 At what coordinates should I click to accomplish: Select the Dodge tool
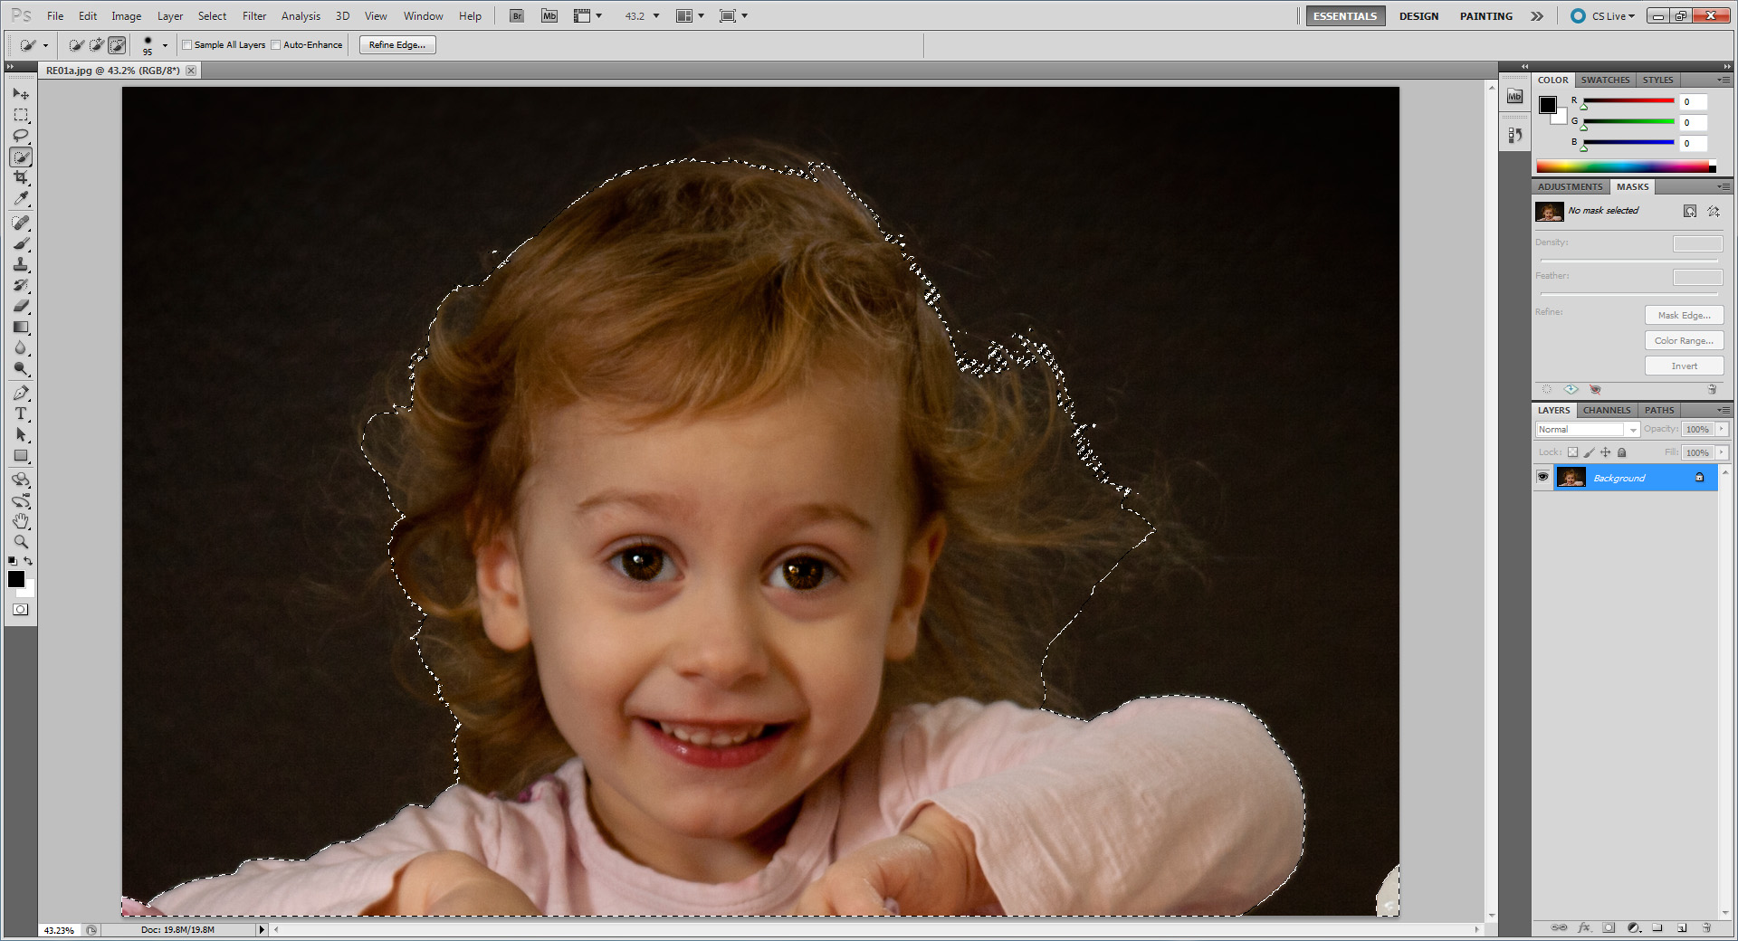(x=21, y=368)
